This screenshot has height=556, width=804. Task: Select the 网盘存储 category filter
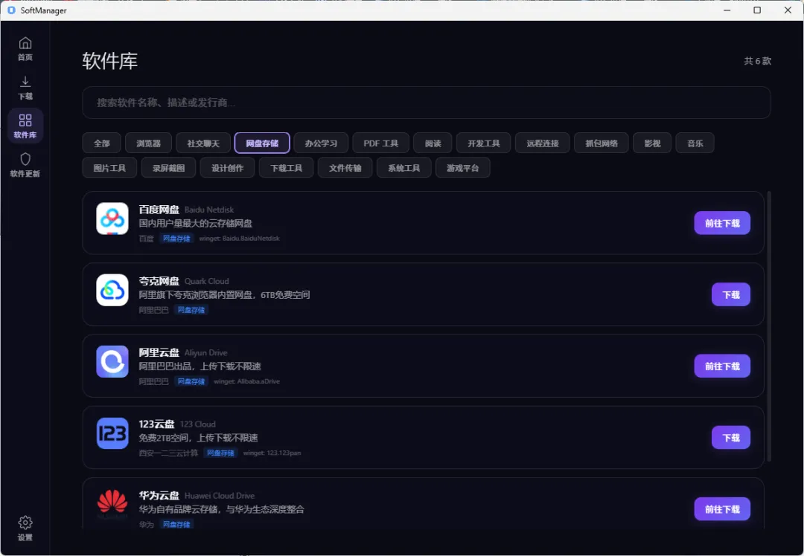coord(262,143)
